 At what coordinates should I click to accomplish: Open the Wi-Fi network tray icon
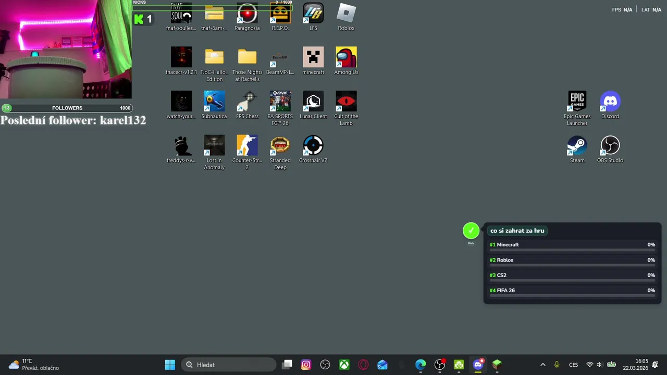(x=589, y=365)
